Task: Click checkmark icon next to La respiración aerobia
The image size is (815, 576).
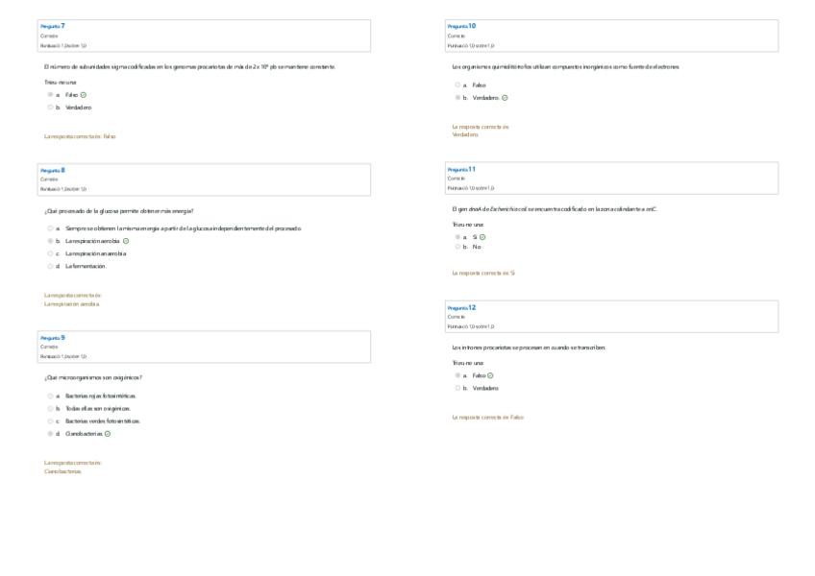Action: pos(126,241)
